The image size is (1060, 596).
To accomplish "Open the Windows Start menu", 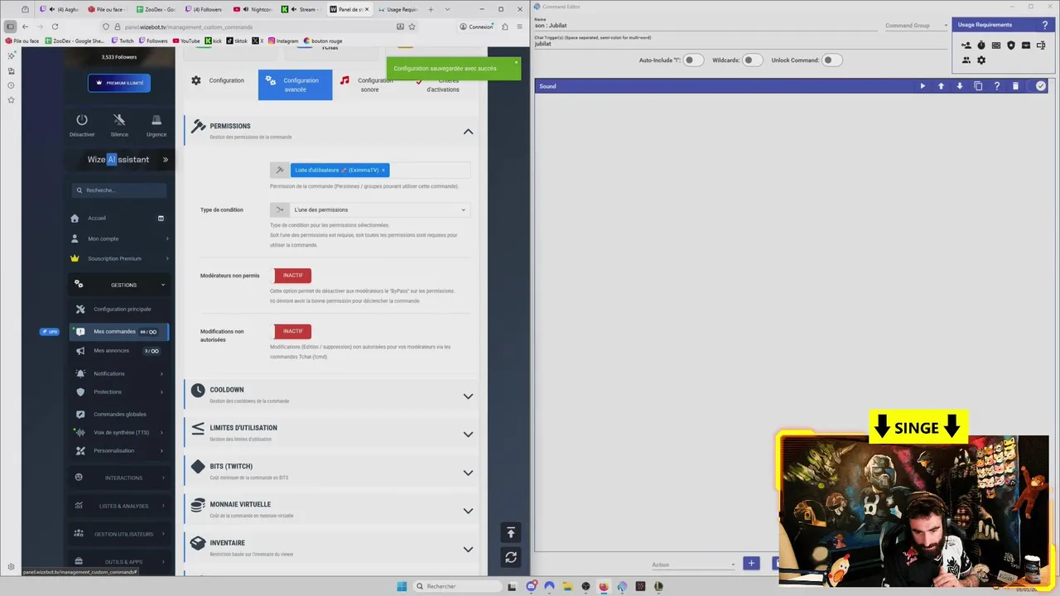I will 402,586.
